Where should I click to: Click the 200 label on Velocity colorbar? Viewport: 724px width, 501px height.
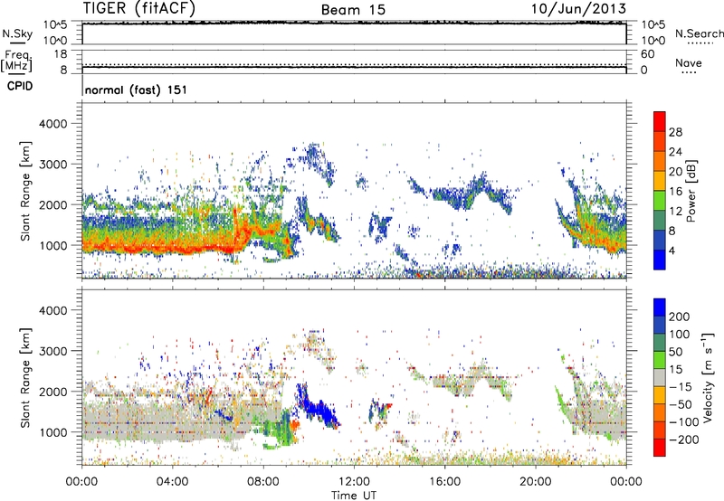(x=680, y=317)
